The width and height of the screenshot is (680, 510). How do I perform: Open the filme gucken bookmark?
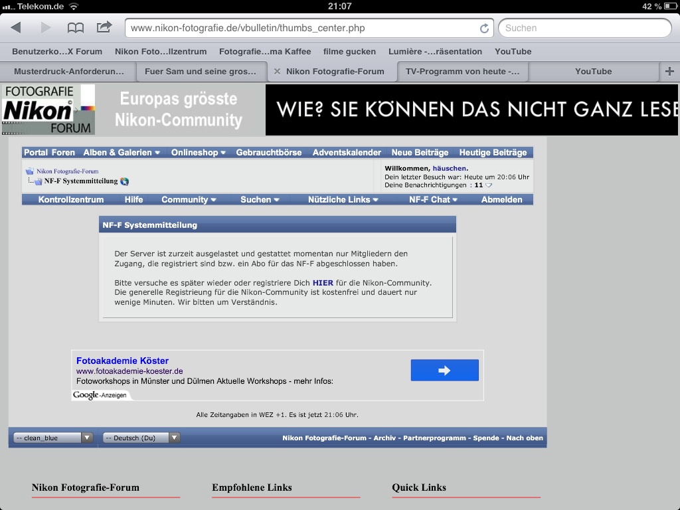click(349, 52)
